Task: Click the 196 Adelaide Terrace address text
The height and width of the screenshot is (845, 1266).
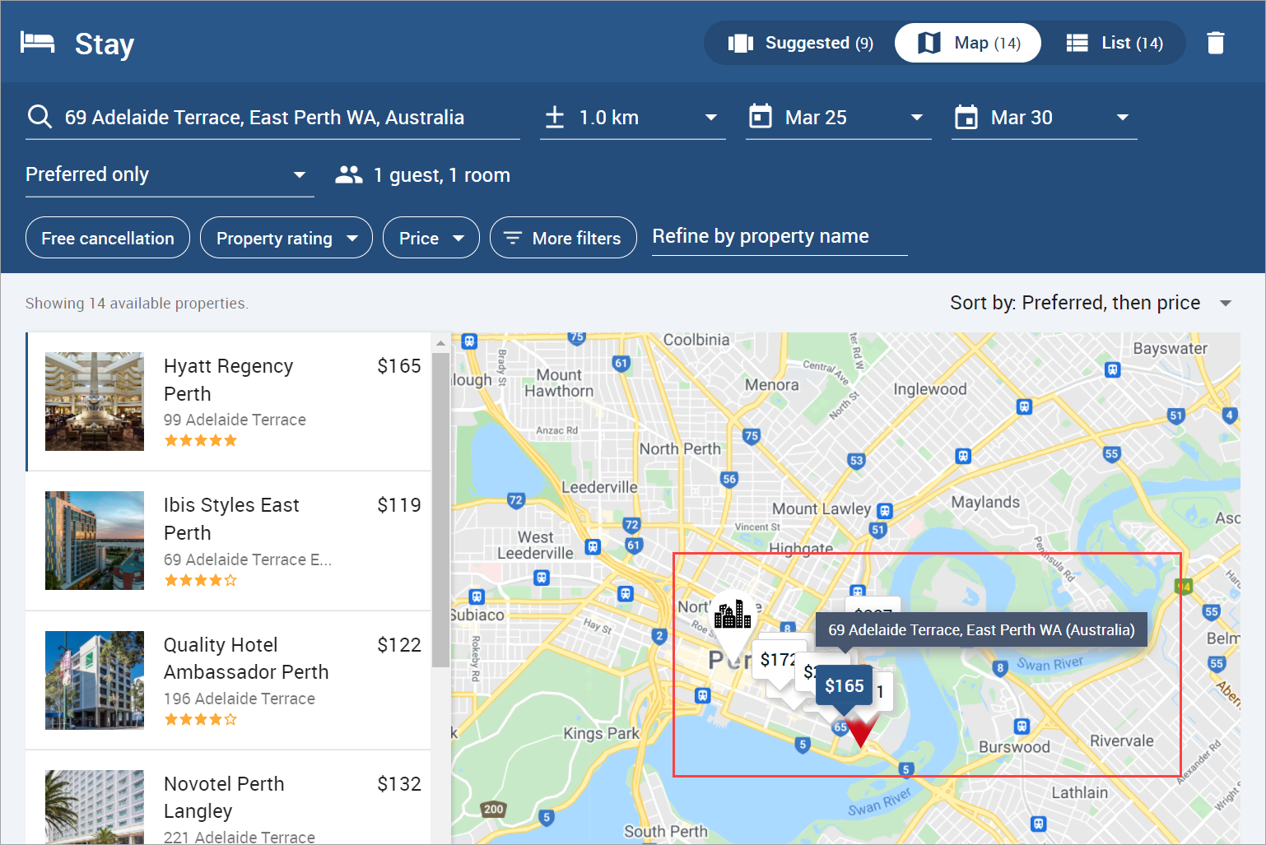Action: [240, 699]
